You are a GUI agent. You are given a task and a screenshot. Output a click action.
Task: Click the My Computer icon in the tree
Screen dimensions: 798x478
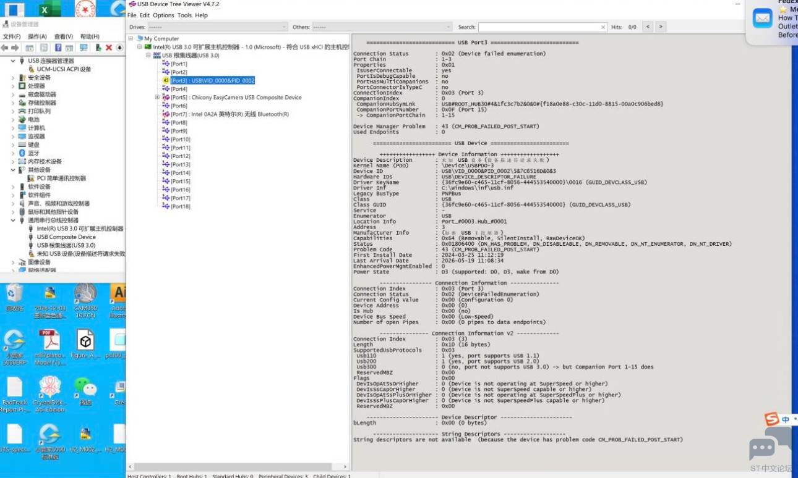(x=139, y=38)
